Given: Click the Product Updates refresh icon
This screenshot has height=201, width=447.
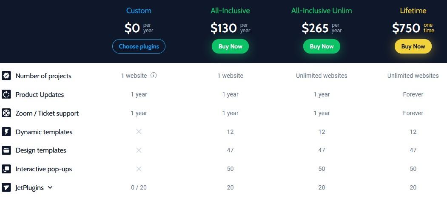Looking at the screenshot, I should (6, 94).
